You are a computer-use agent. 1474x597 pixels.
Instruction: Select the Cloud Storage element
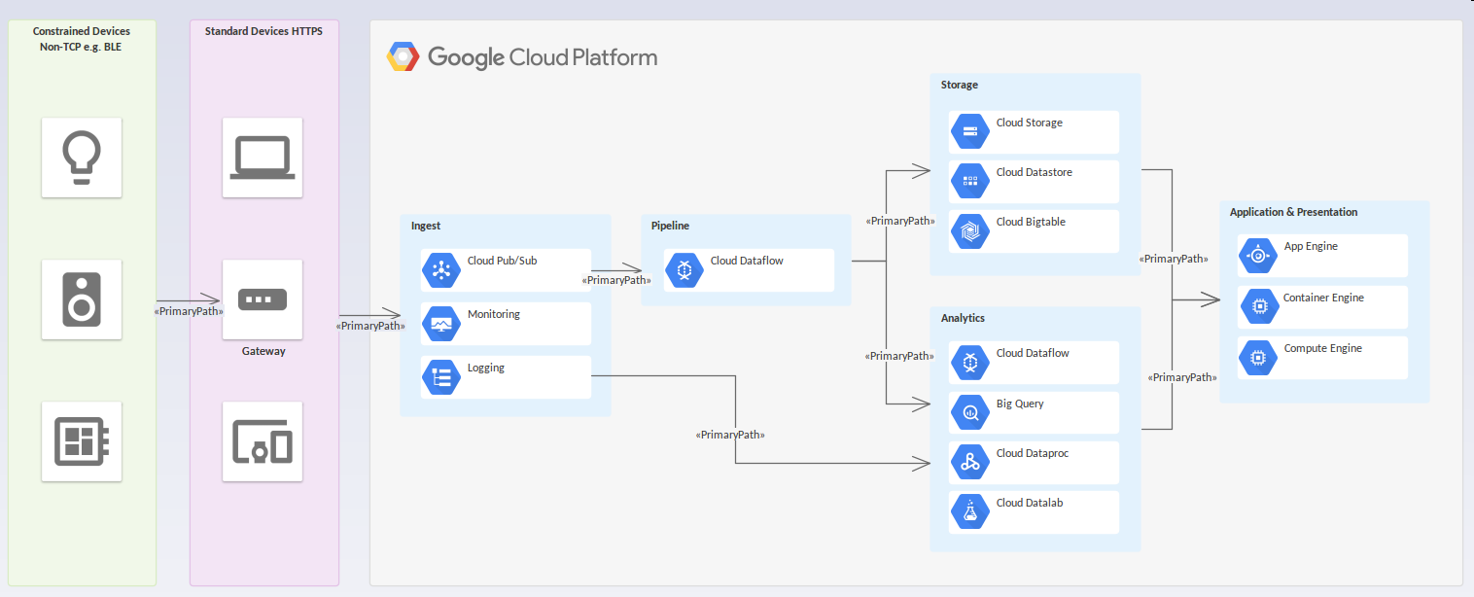(1034, 131)
